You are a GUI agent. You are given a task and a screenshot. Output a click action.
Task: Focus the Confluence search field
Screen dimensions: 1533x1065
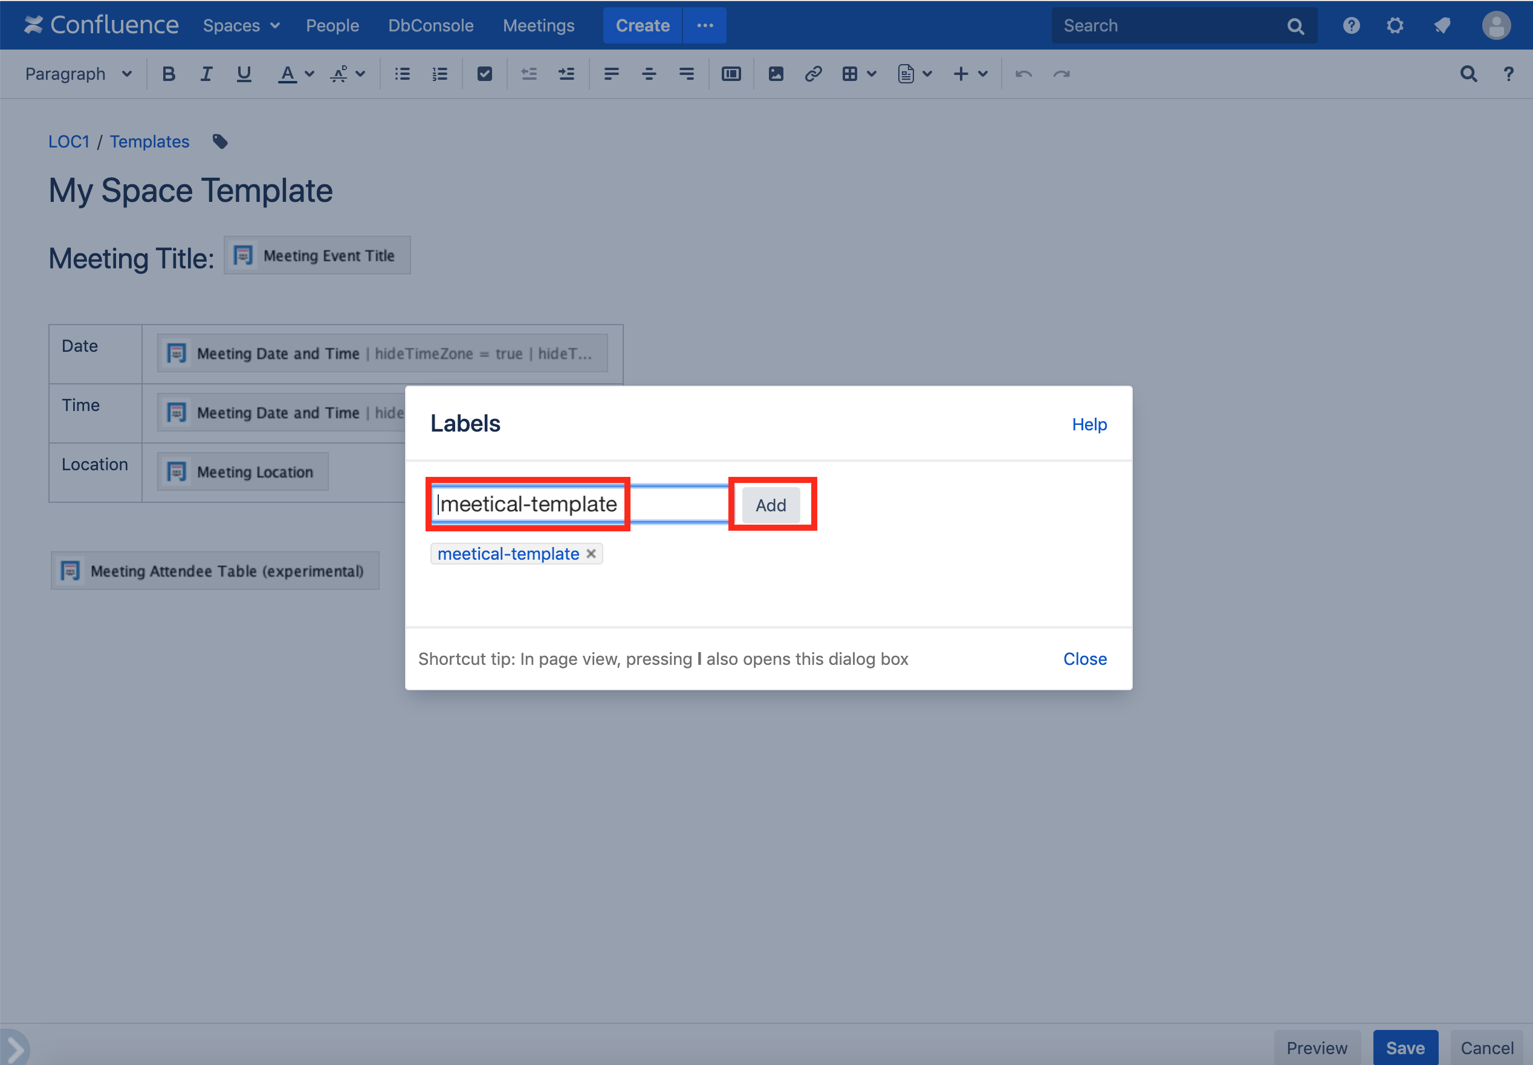pos(1184,25)
